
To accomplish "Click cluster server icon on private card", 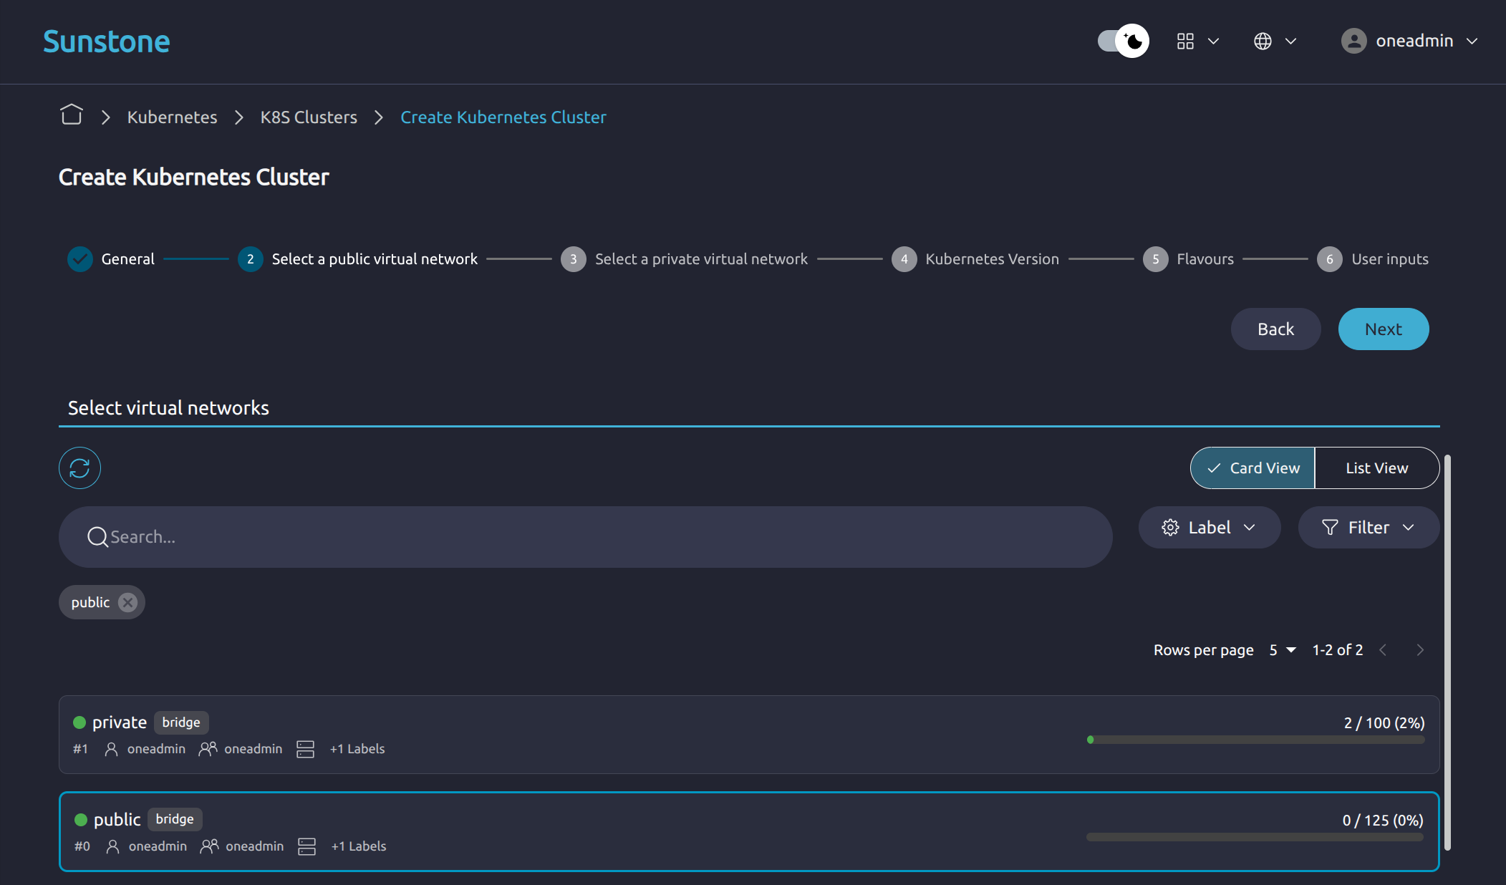I will click(306, 749).
